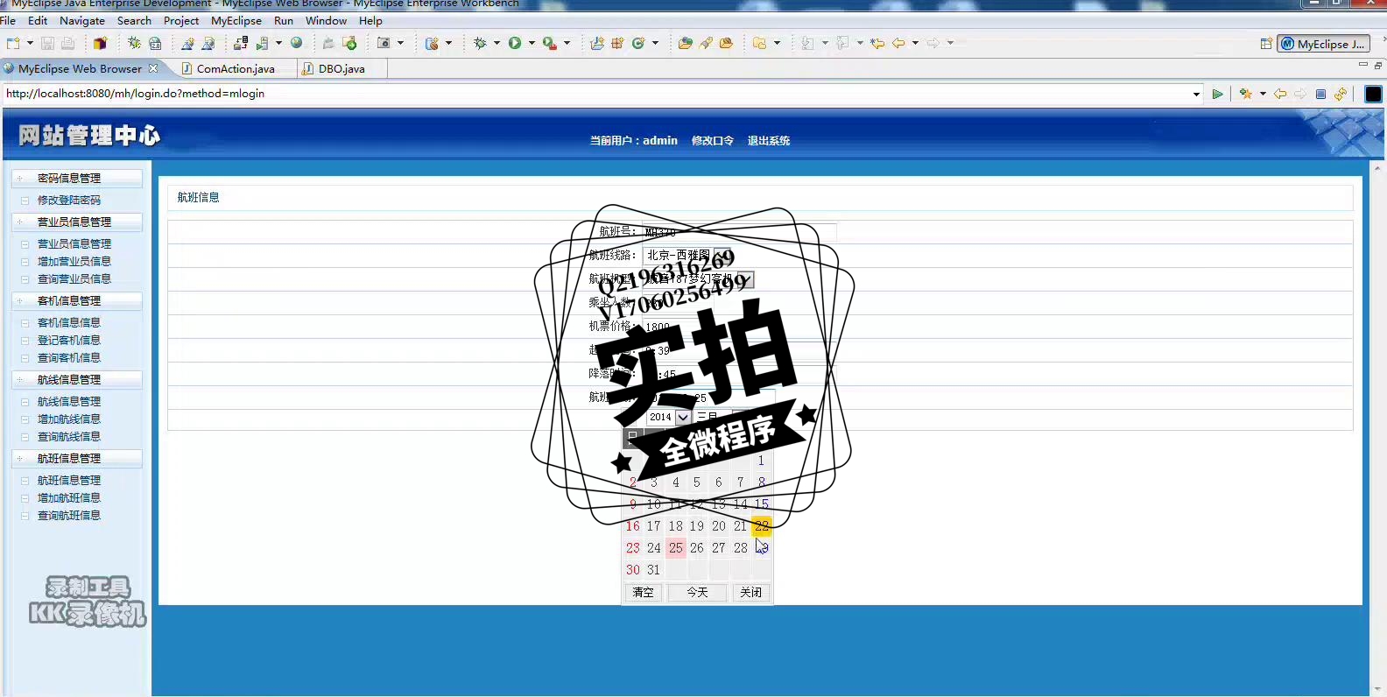Minimize the editor area view
This screenshot has width=1387, height=697.
coord(1362,65)
